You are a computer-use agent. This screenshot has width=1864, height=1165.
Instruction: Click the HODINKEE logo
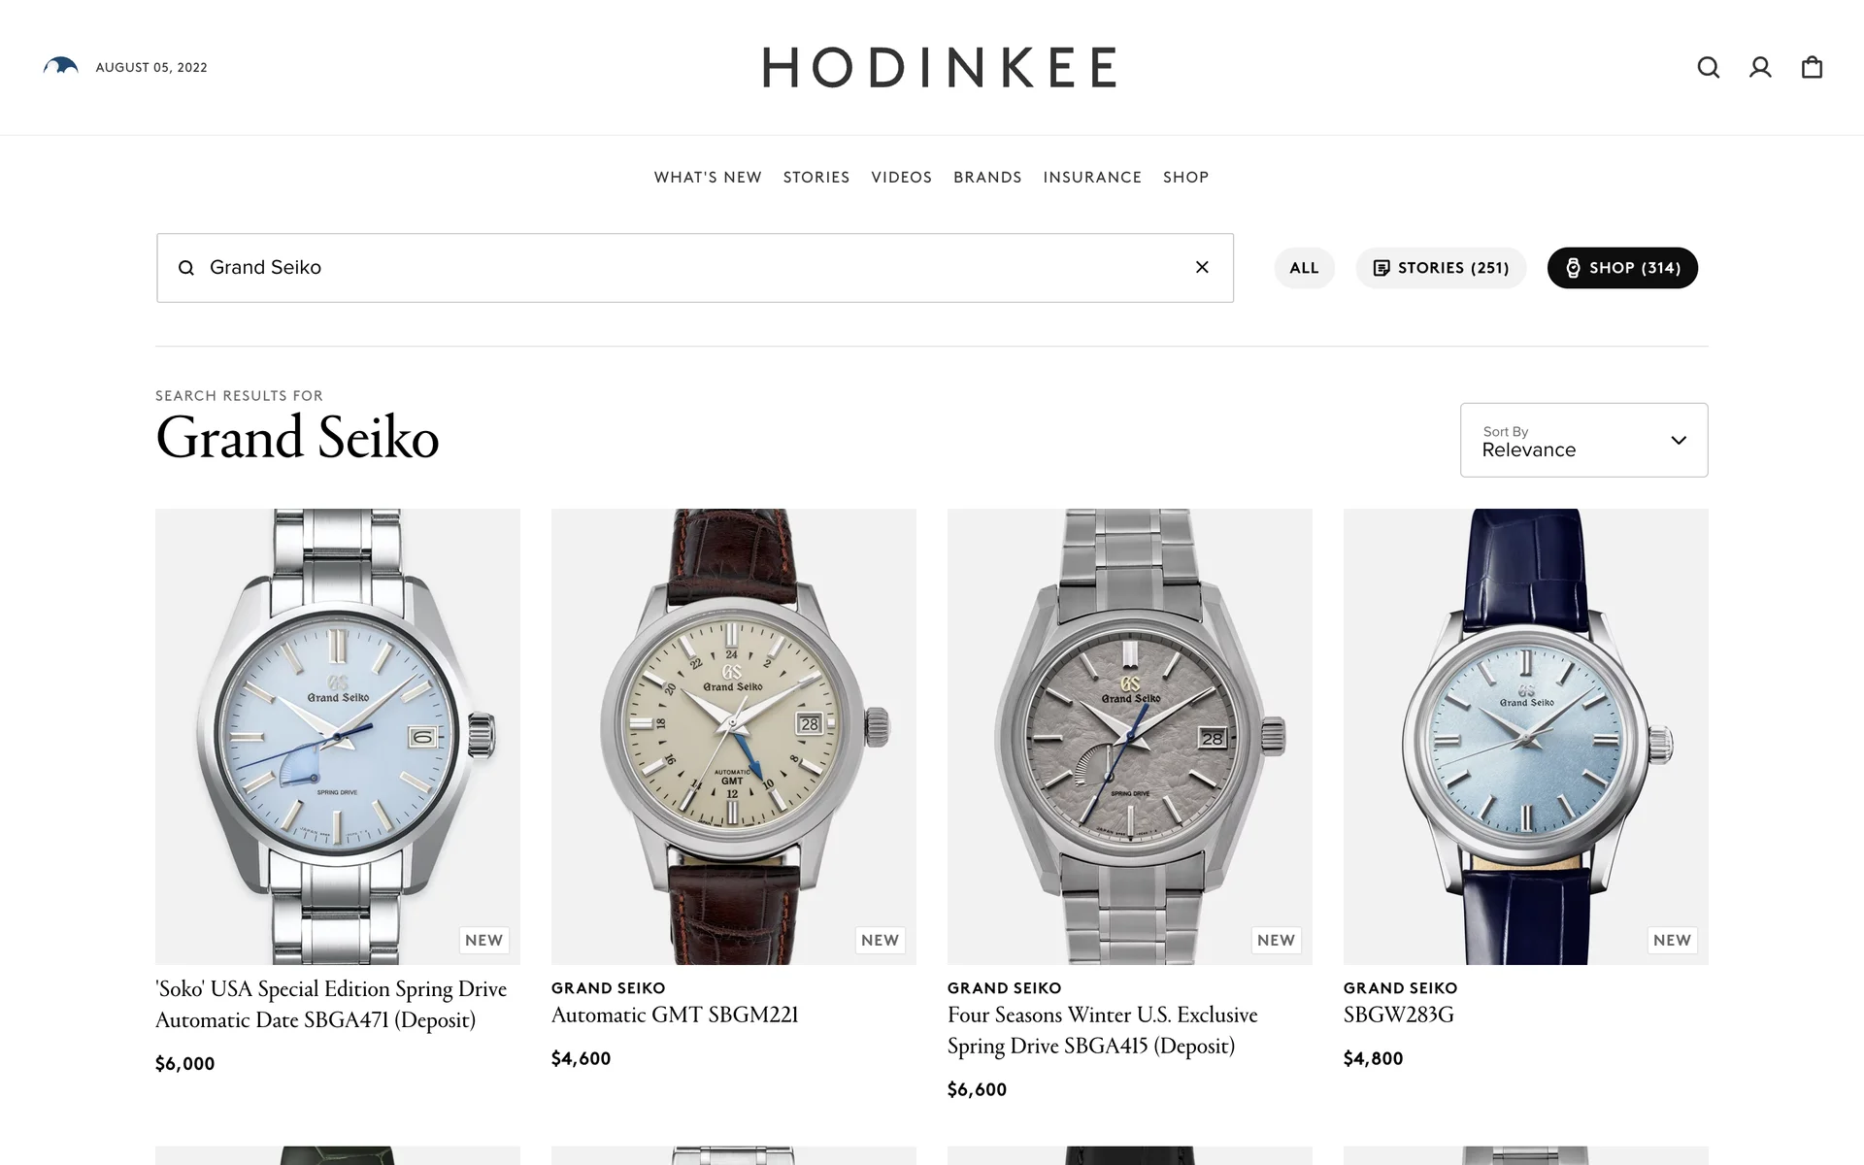point(939,67)
